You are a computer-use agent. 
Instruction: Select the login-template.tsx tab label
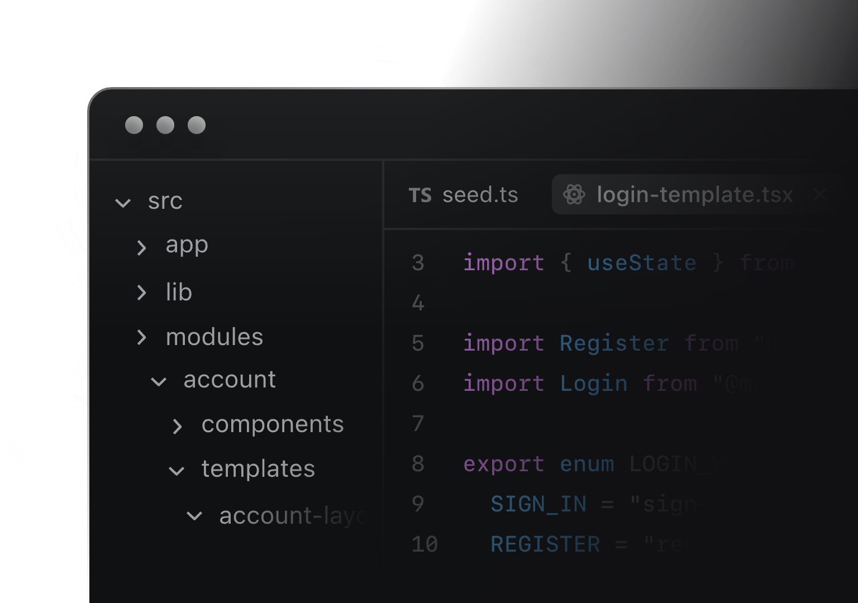pyautogui.click(x=694, y=195)
